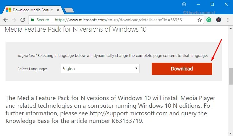This screenshot has height=136, width=233.
Task: Open a new tab with the new-tab button
Action: pyautogui.click(x=69, y=10)
